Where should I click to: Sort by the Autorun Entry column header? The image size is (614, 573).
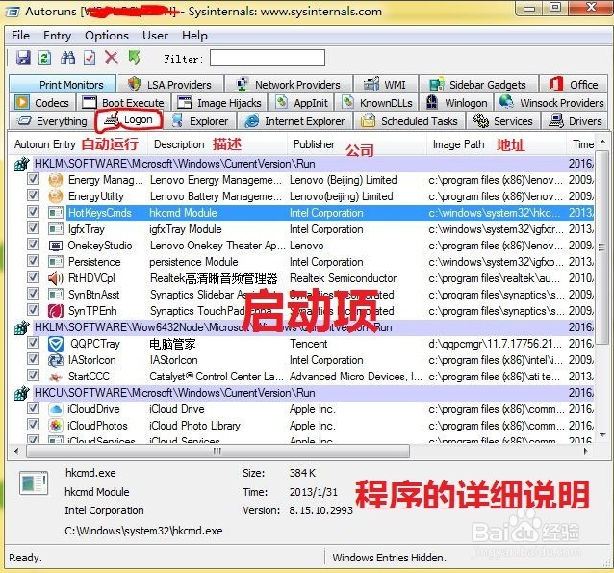(78, 144)
